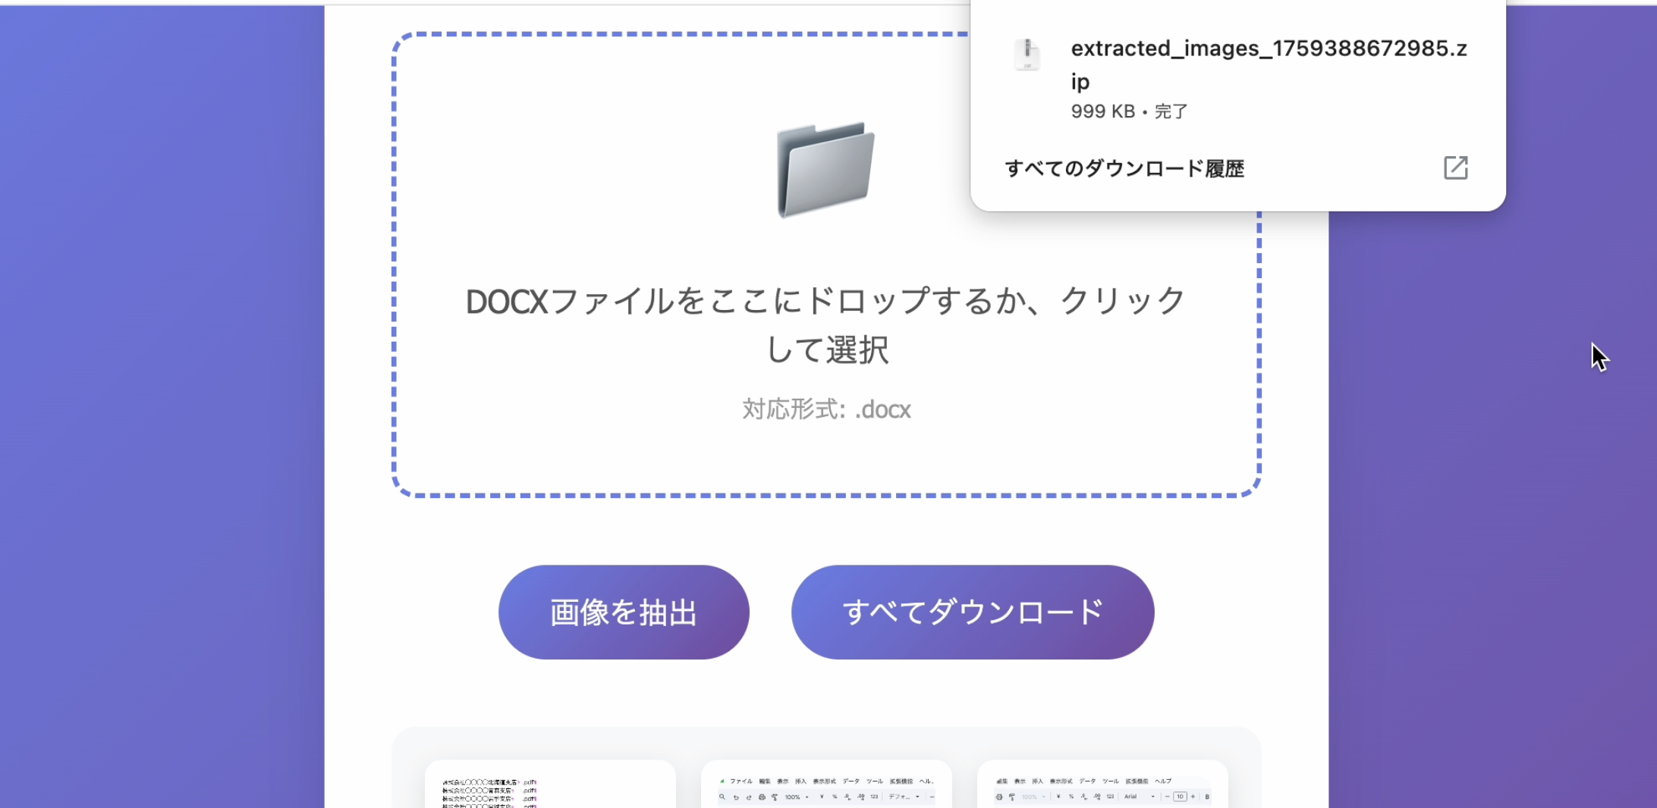Click ファイル menu in the middle thumbnail
1657x808 pixels.
click(x=740, y=781)
